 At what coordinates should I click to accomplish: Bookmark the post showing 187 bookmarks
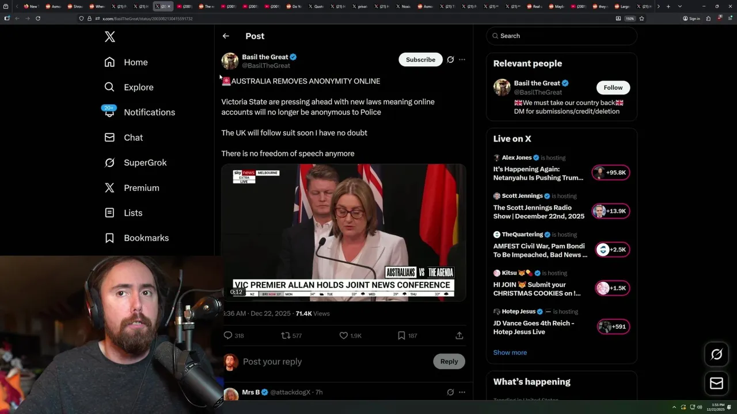[401, 335]
